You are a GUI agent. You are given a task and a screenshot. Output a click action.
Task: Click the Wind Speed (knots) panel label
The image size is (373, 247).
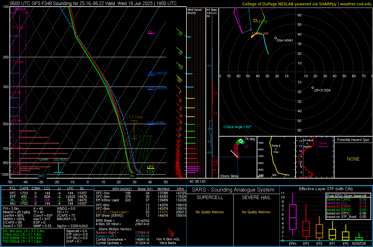pyautogui.click(x=194, y=11)
